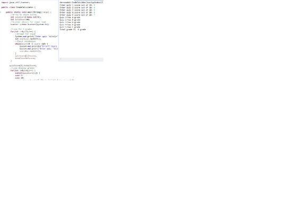Place cursor on the import Scanner line
The width and height of the screenshot is (308, 205).
coord(15,2)
